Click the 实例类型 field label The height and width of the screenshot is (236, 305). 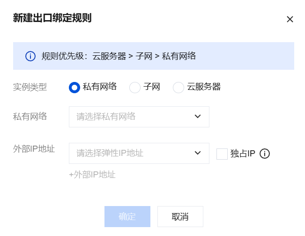(30, 87)
